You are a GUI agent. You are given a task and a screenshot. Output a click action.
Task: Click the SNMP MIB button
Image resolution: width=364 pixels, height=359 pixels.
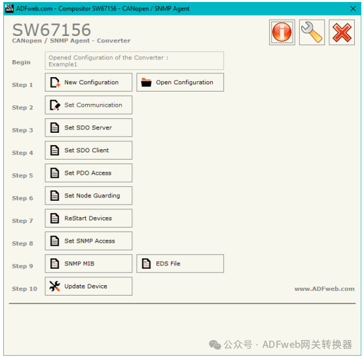coord(88,264)
